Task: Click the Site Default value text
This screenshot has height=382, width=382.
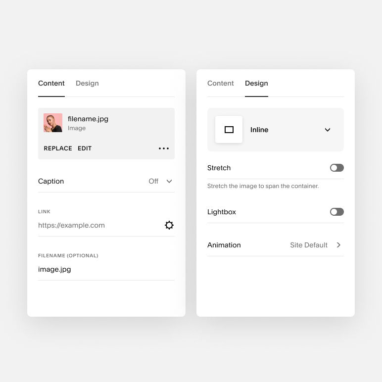Action: coord(309,245)
